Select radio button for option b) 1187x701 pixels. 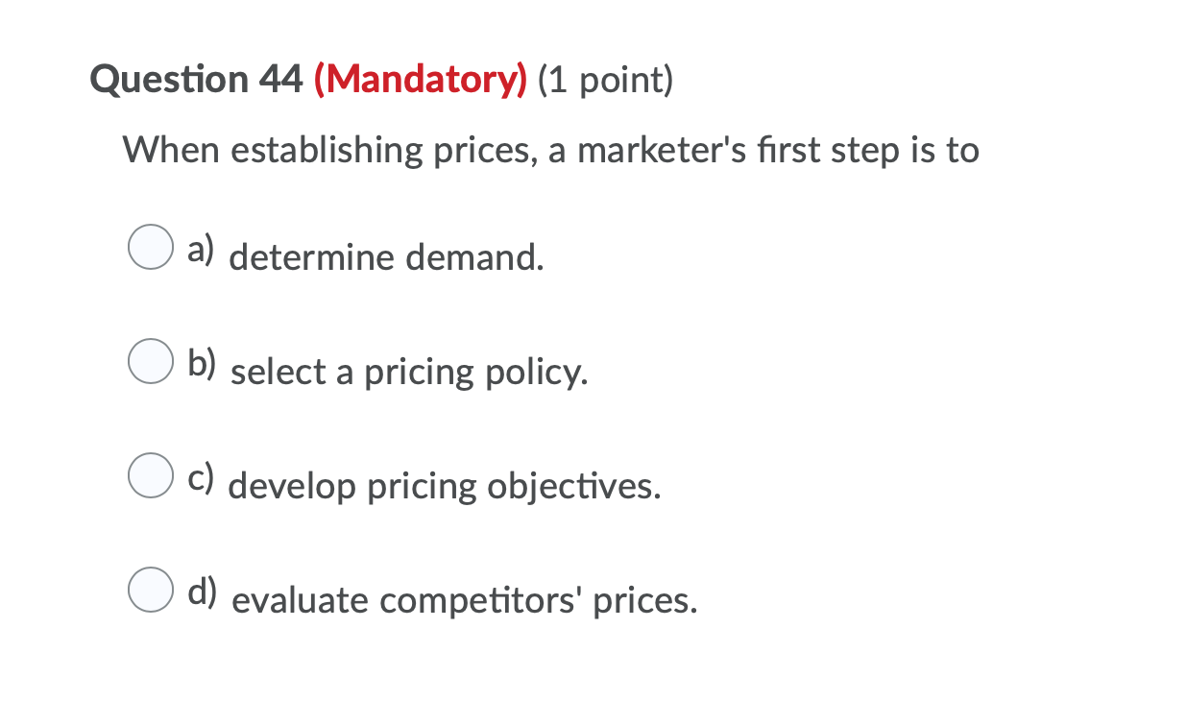click(x=150, y=362)
